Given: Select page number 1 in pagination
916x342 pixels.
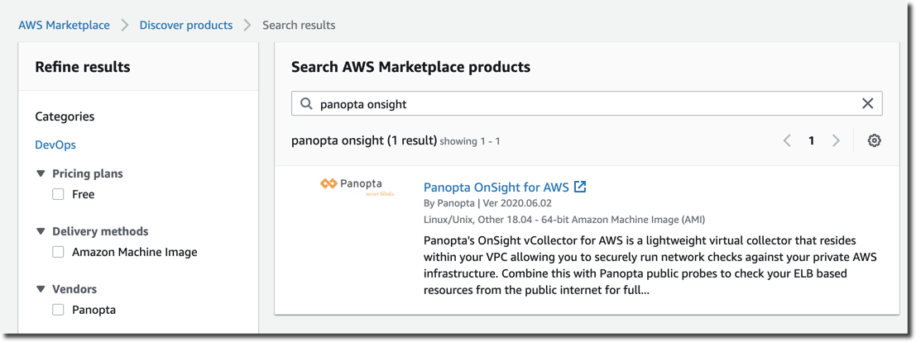Looking at the screenshot, I should [x=812, y=140].
